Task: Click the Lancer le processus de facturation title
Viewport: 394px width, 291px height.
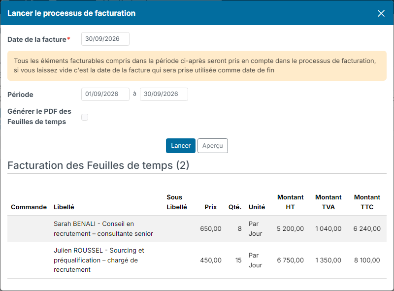Action: (71, 13)
